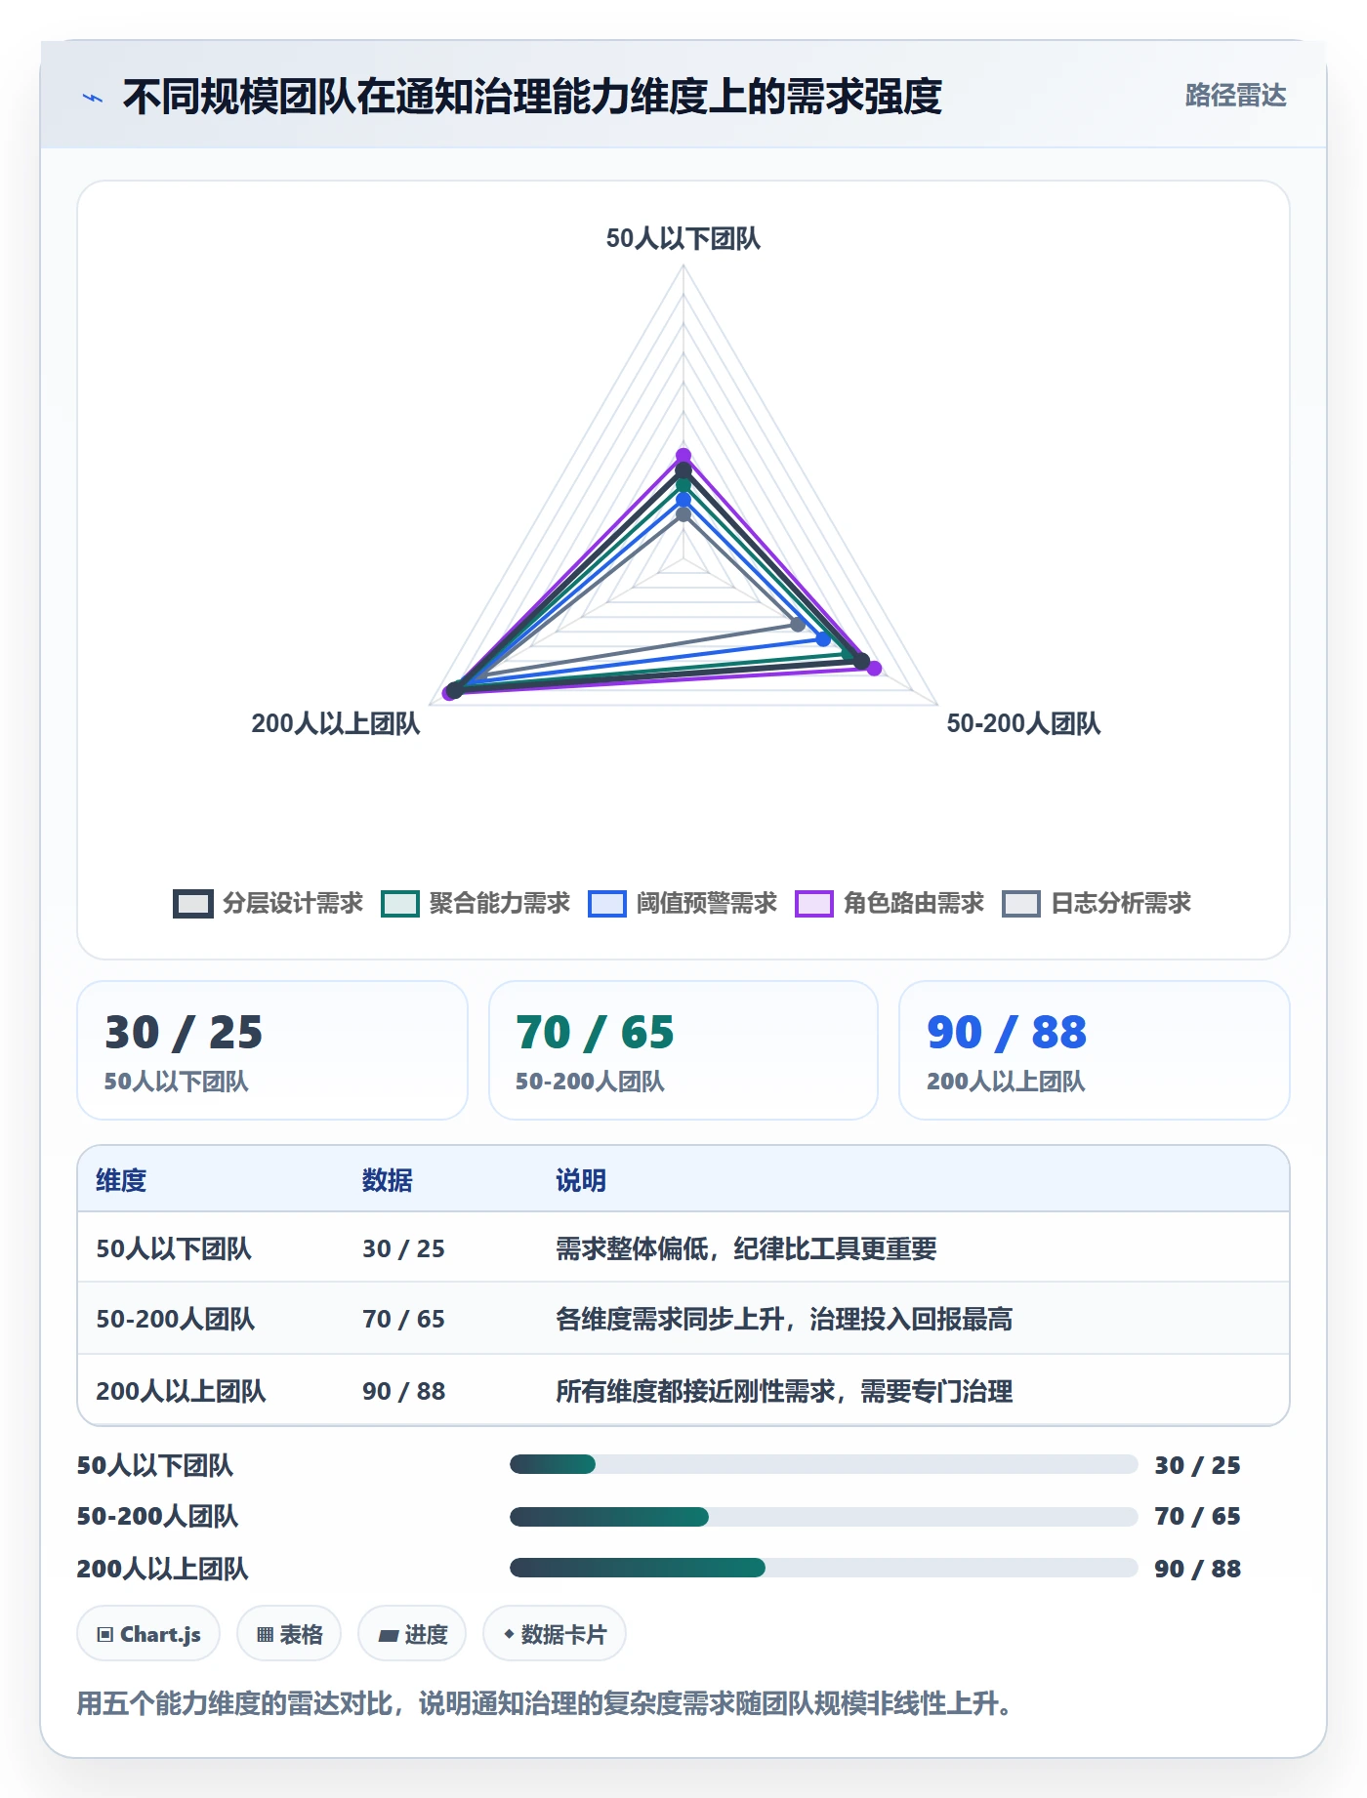
Task: Select the 30 / 25 data card
Action: pyautogui.click(x=272, y=1050)
